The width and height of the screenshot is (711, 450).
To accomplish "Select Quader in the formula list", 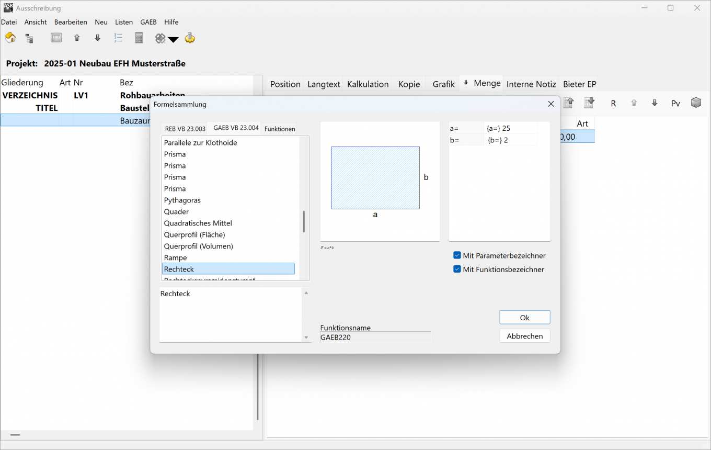I will point(228,212).
